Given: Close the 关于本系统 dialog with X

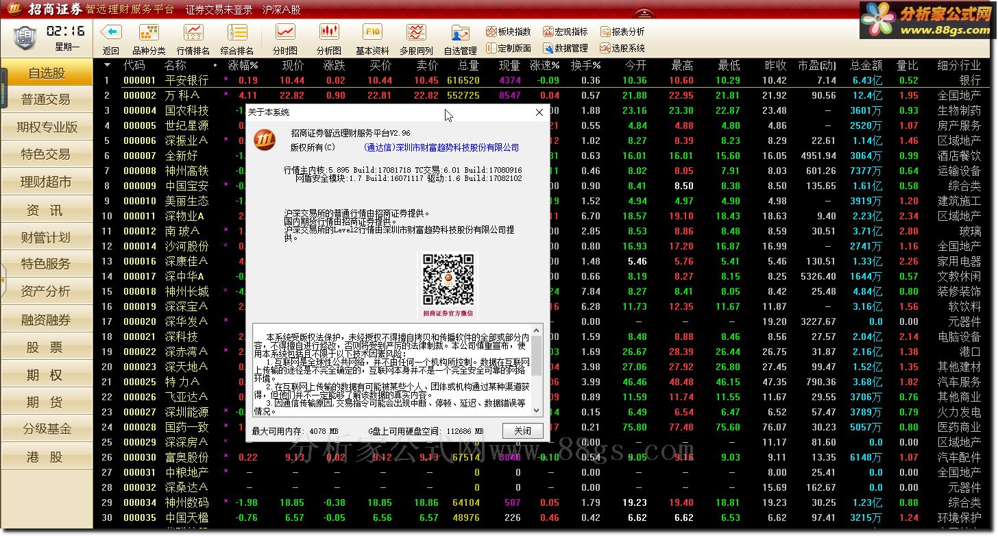Looking at the screenshot, I should point(539,112).
